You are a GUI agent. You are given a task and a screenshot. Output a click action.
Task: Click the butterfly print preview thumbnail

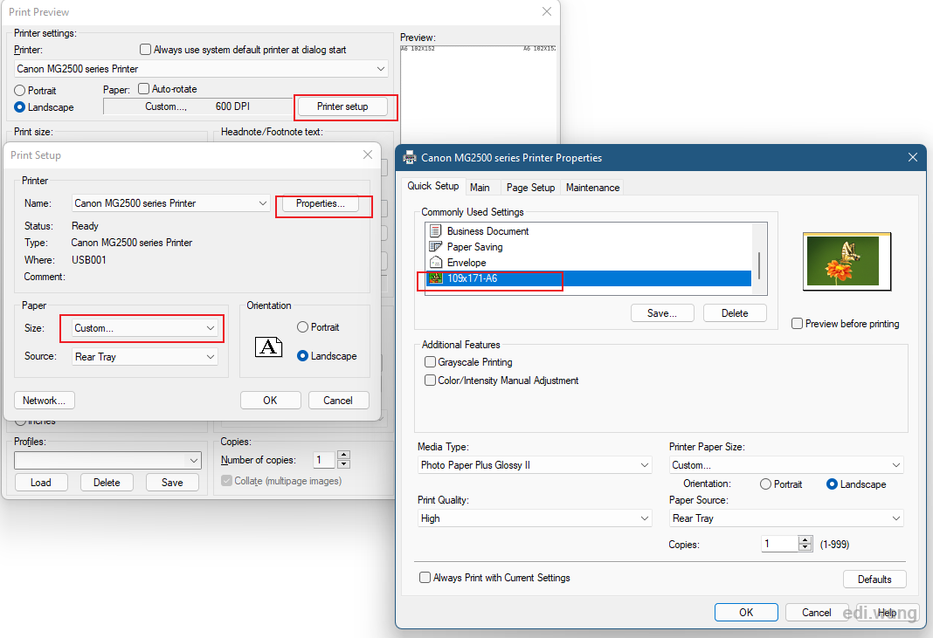[847, 261]
